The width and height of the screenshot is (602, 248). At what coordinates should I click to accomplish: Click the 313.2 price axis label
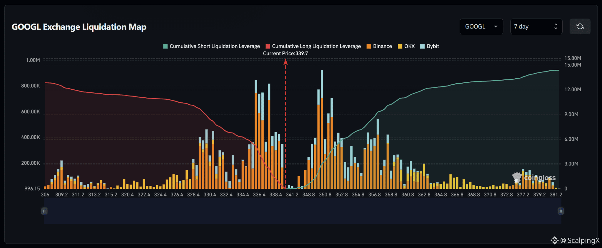tap(94, 195)
